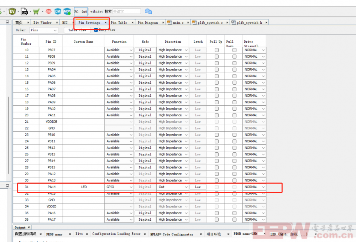This screenshot has height=242, width=356.
Task: Click the Direction column header
Action: [173, 42]
